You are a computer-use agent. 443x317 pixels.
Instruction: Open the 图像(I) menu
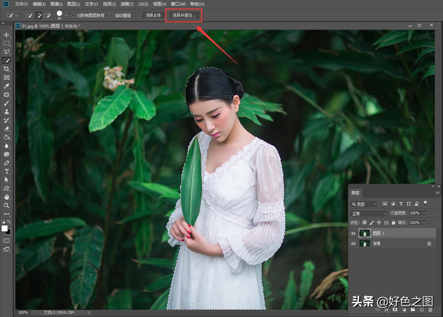point(56,4)
